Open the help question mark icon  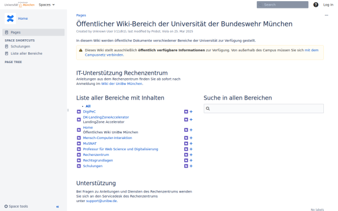[x=316, y=5]
